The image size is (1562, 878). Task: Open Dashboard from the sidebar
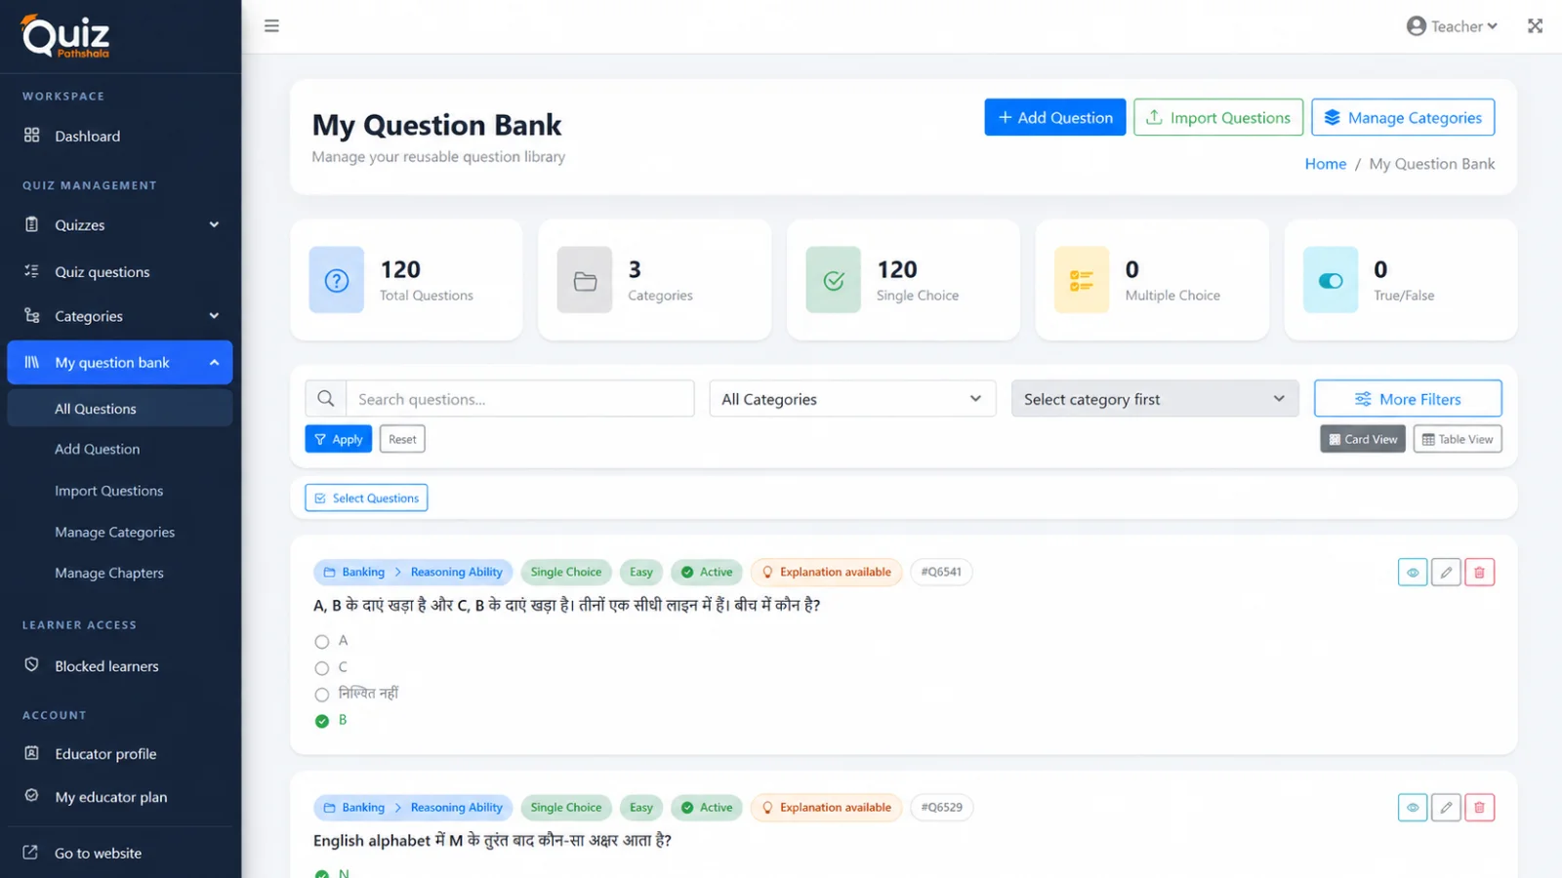tap(120, 137)
